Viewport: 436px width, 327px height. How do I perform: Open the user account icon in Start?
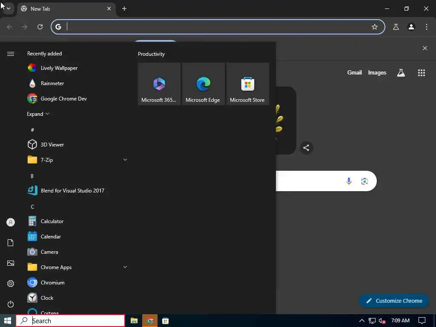(x=11, y=222)
